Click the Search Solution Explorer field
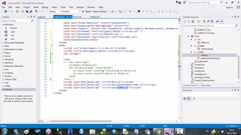This screenshot has height=135, width=241. [211, 26]
